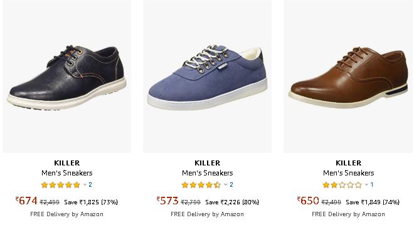This screenshot has height=235, width=414.
Task: Click the 4.5-star rating of ₹573 sneaker
Action: 201,185
